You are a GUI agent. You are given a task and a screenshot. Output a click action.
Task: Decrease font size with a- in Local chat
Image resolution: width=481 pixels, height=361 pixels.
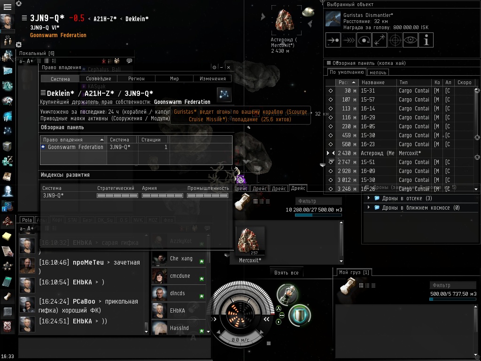coord(22,61)
